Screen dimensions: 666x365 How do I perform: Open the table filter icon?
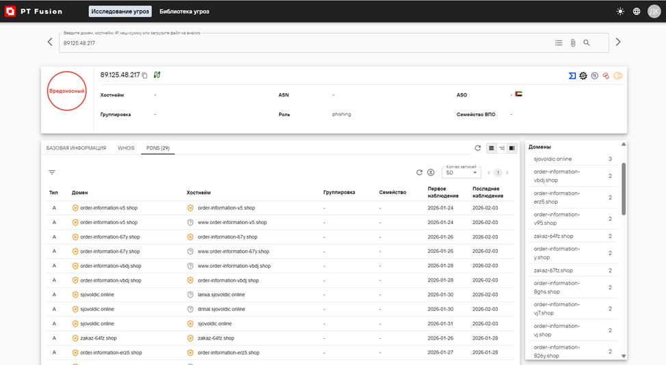[x=52, y=173]
